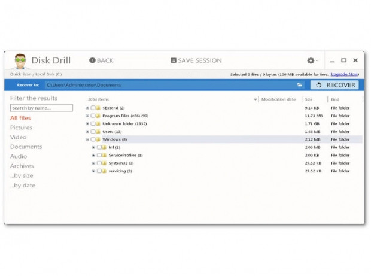Viewport: 371px width, 276px height.
Task: Click the Users folder icon
Action: 98,132
